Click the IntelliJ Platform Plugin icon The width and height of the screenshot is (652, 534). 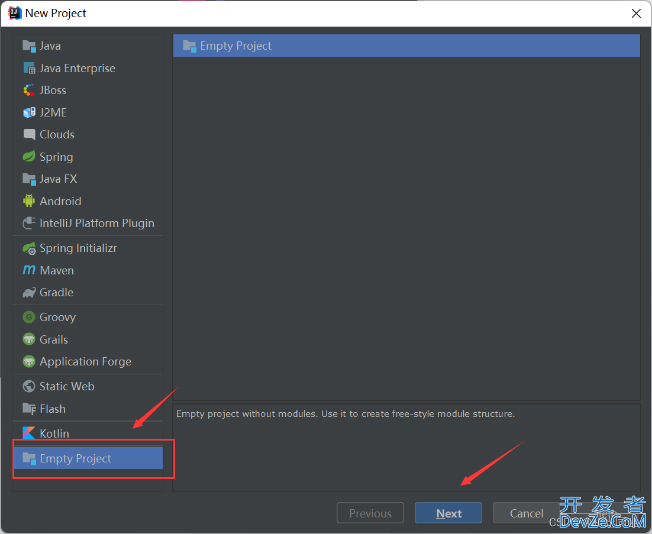(29, 223)
